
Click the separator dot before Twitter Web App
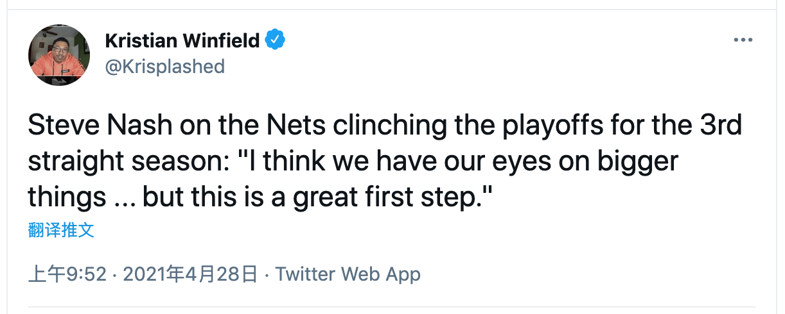267,276
